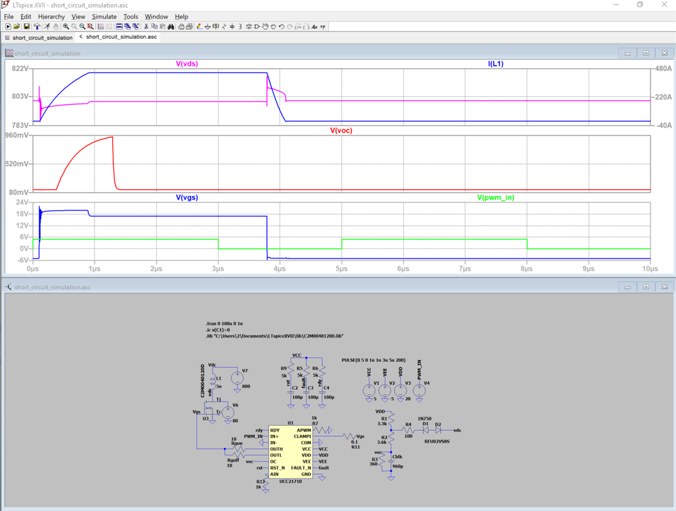Click the PULSE(0 5 0 1n 1n 3u 5u 200) text
The width and height of the screenshot is (676, 511).
(x=373, y=360)
